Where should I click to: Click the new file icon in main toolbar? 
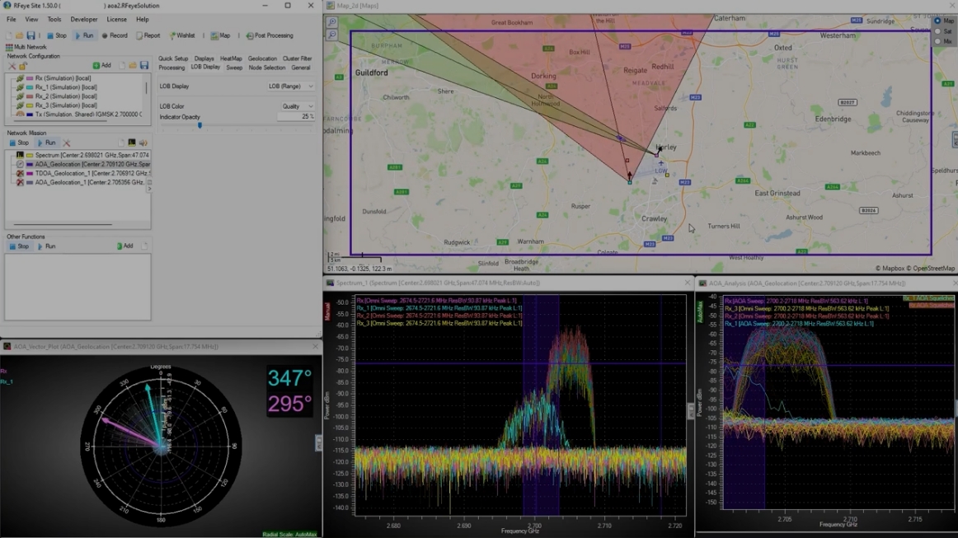10,35
